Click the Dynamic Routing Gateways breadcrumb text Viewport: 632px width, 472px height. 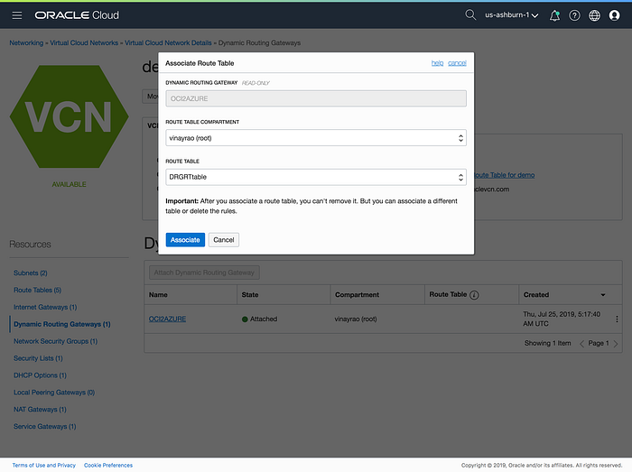coord(259,42)
